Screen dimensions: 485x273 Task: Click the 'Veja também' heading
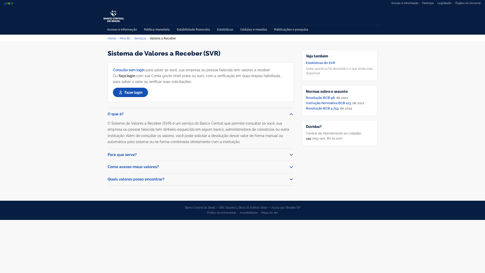click(317, 56)
